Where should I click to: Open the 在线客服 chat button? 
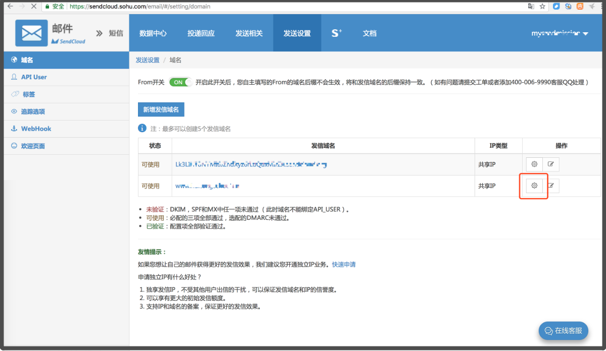pyautogui.click(x=564, y=330)
